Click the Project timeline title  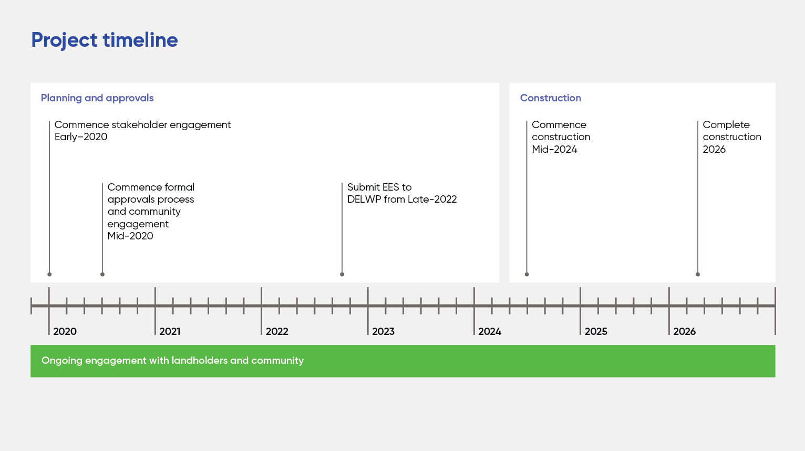click(x=104, y=39)
